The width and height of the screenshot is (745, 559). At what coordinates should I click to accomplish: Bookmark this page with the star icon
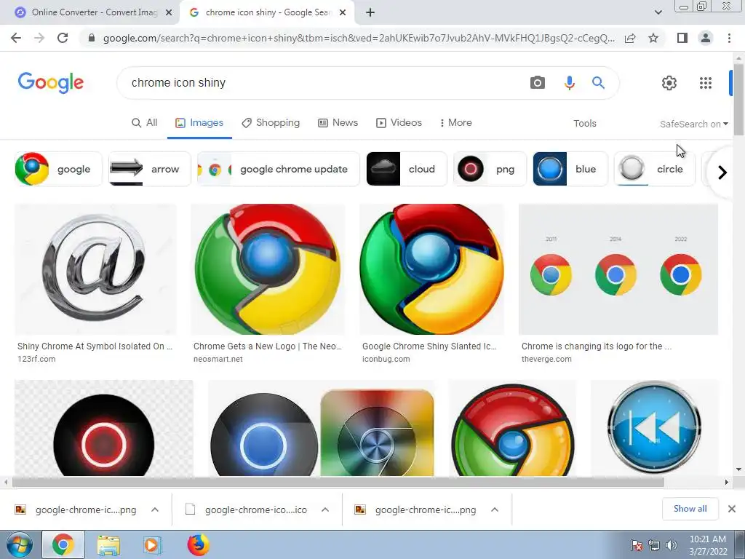653,38
